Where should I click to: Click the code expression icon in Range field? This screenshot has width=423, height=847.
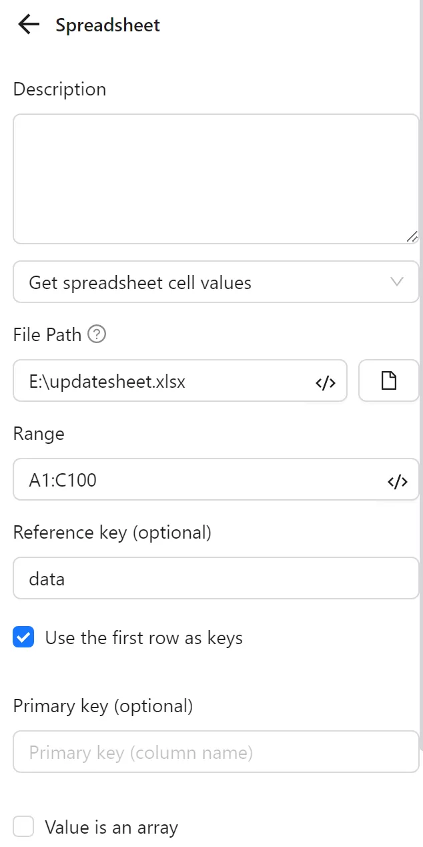coord(398,480)
